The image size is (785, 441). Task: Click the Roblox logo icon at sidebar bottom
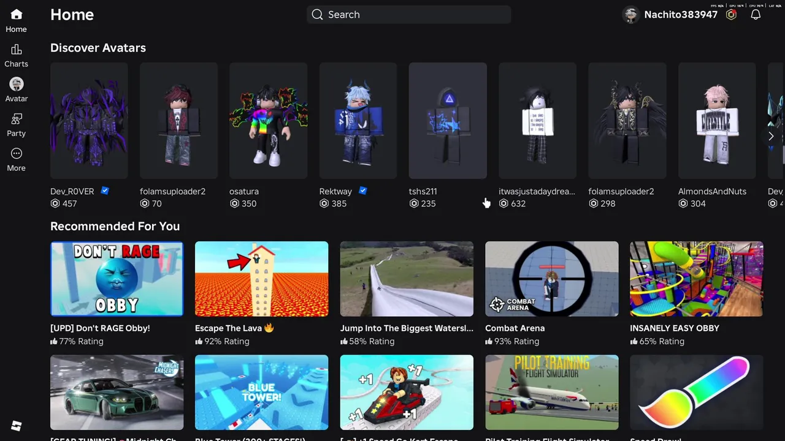click(x=17, y=426)
